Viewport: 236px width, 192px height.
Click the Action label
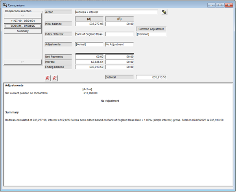coord(58,12)
